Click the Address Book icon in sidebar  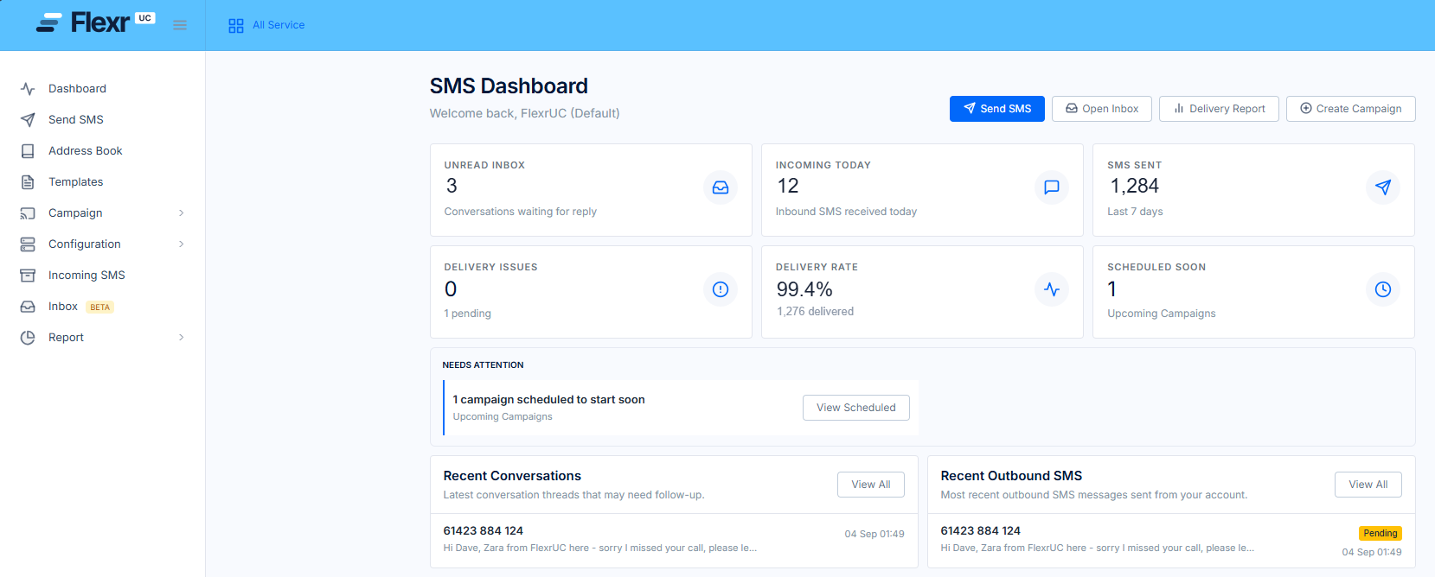pos(28,151)
